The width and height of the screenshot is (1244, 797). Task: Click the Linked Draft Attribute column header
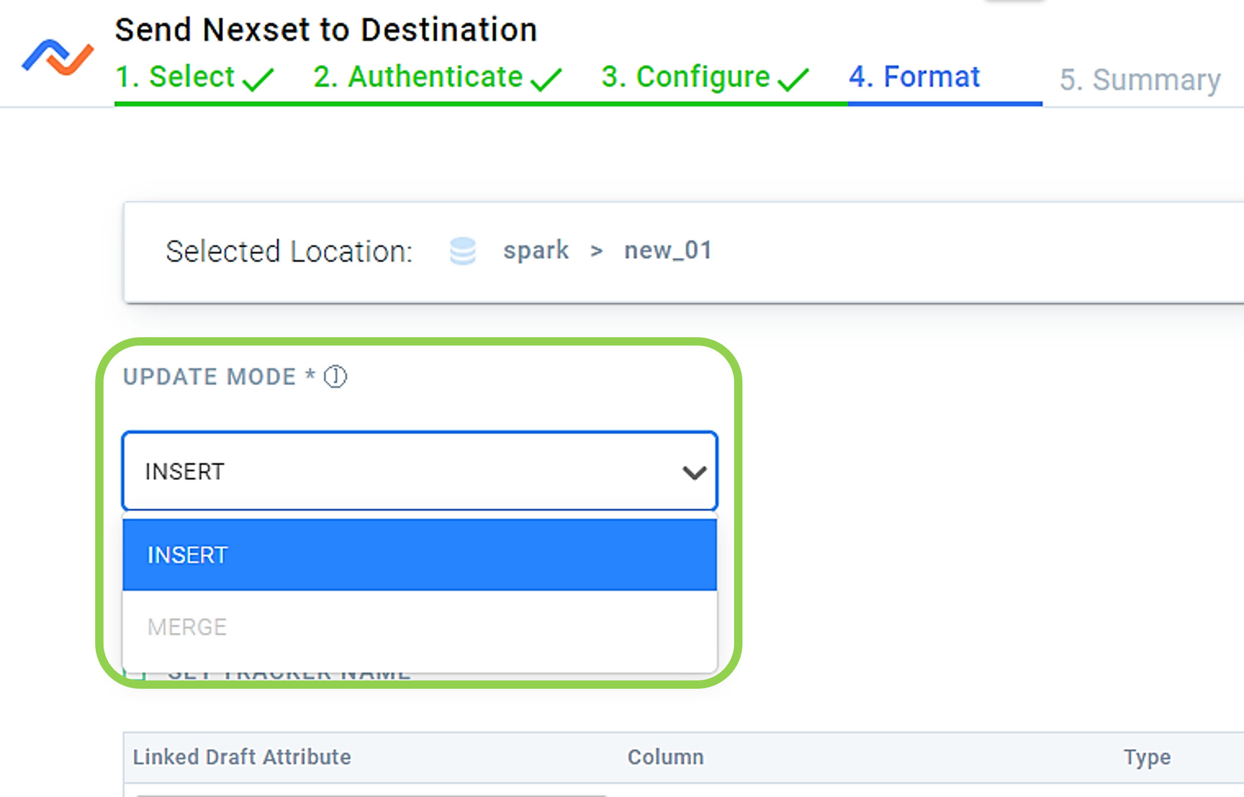pos(242,757)
